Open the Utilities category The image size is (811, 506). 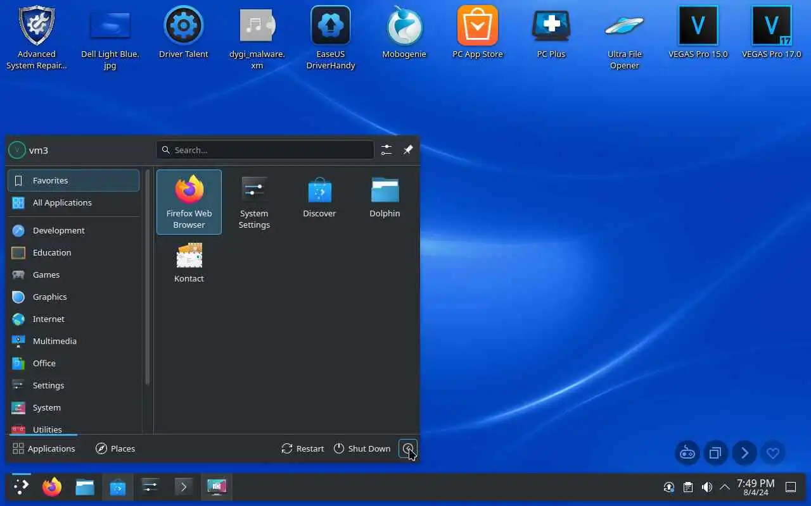click(73, 428)
